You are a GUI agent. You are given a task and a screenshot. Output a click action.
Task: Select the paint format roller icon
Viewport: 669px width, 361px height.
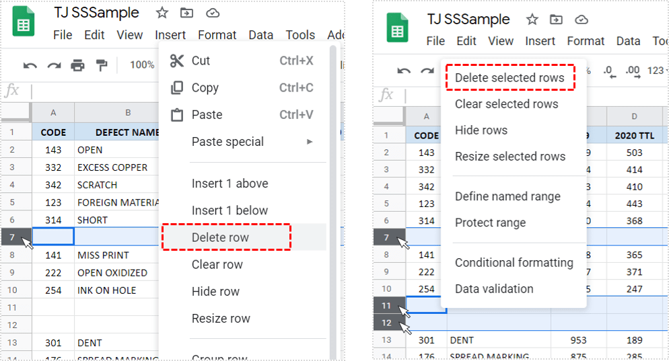pos(102,65)
